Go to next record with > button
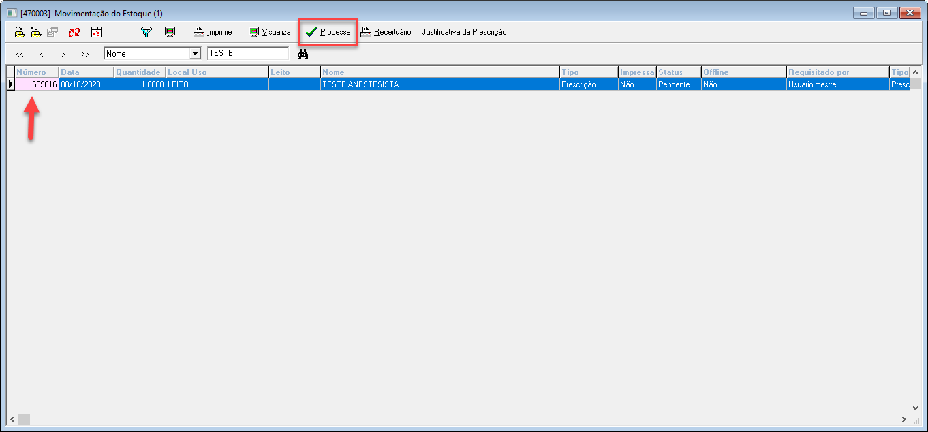The image size is (928, 432). click(63, 54)
